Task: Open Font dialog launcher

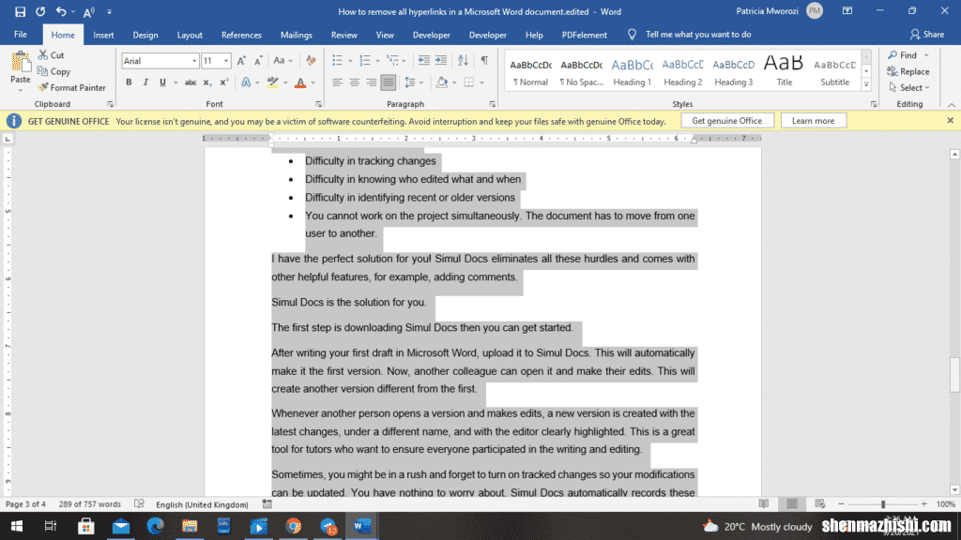Action: [x=318, y=105]
